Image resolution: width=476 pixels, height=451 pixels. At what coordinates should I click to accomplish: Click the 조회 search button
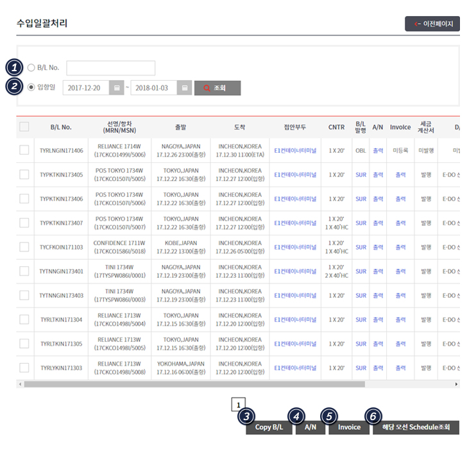pos(217,88)
